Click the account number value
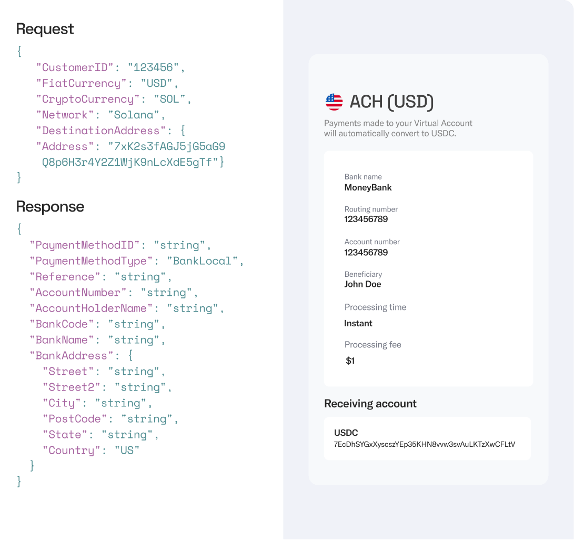 pos(366,253)
